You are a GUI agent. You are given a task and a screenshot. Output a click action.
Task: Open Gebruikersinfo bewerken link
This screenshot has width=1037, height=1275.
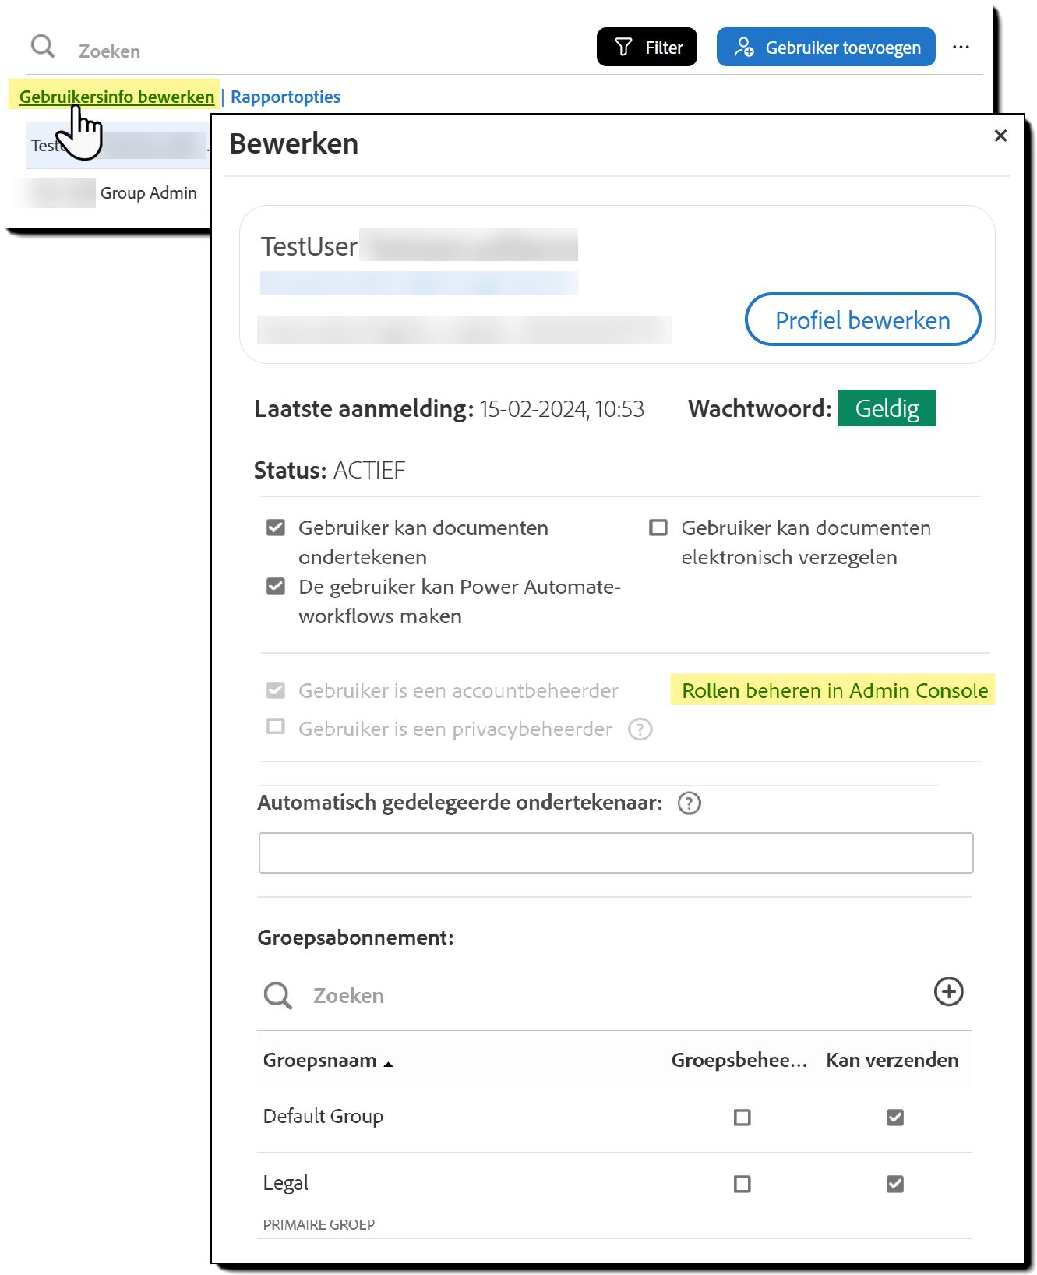click(x=117, y=97)
